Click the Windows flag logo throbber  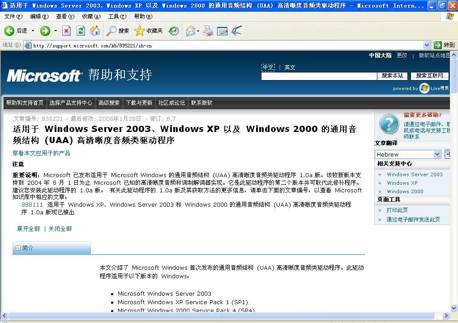[450, 17]
